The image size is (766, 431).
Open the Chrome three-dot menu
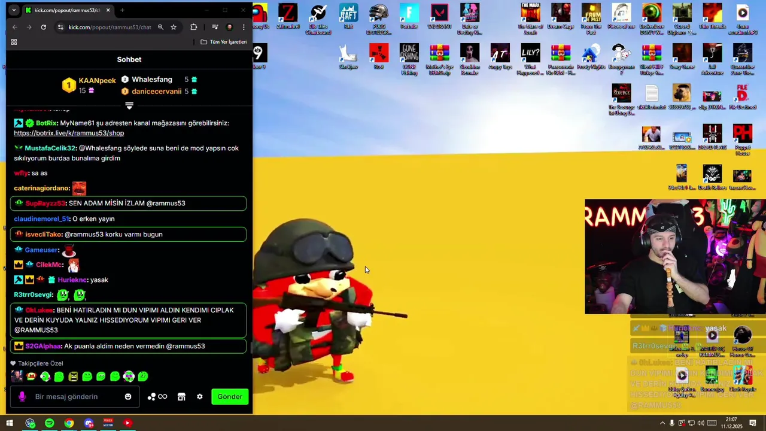click(x=244, y=27)
